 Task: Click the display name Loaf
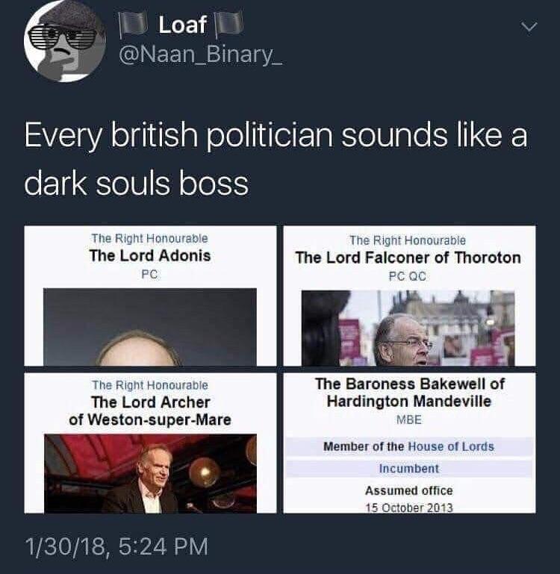(182, 25)
